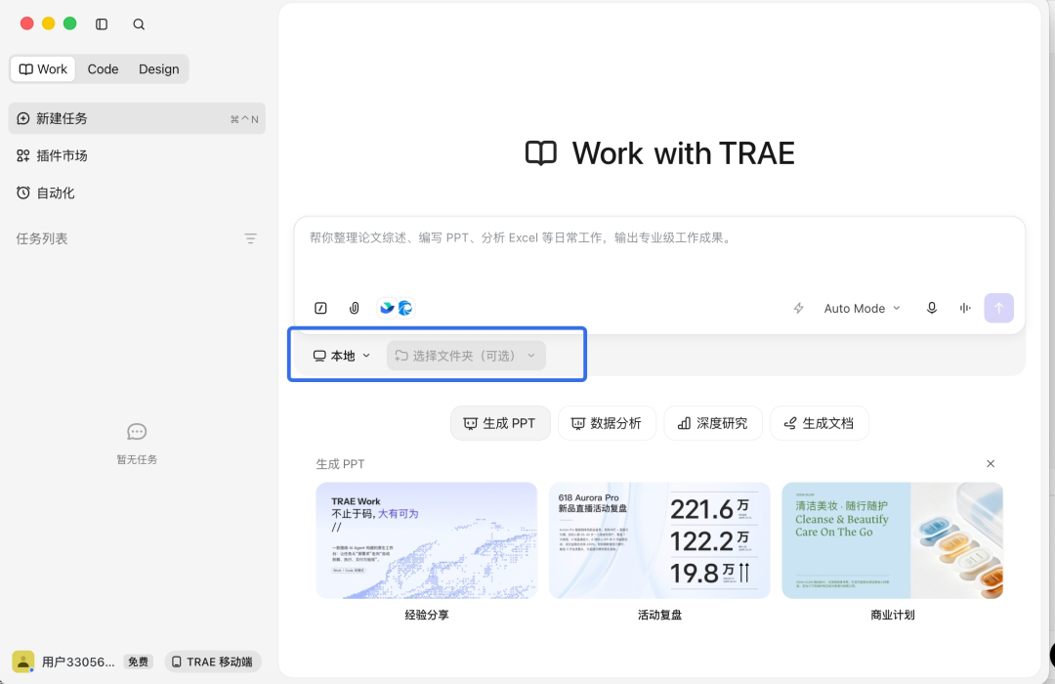Open the Auto Mode dropdown
Viewport: 1055px width, 684px height.
click(x=862, y=308)
